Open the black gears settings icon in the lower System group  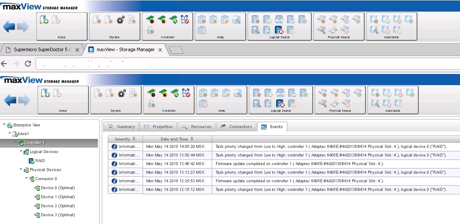click(x=122, y=93)
